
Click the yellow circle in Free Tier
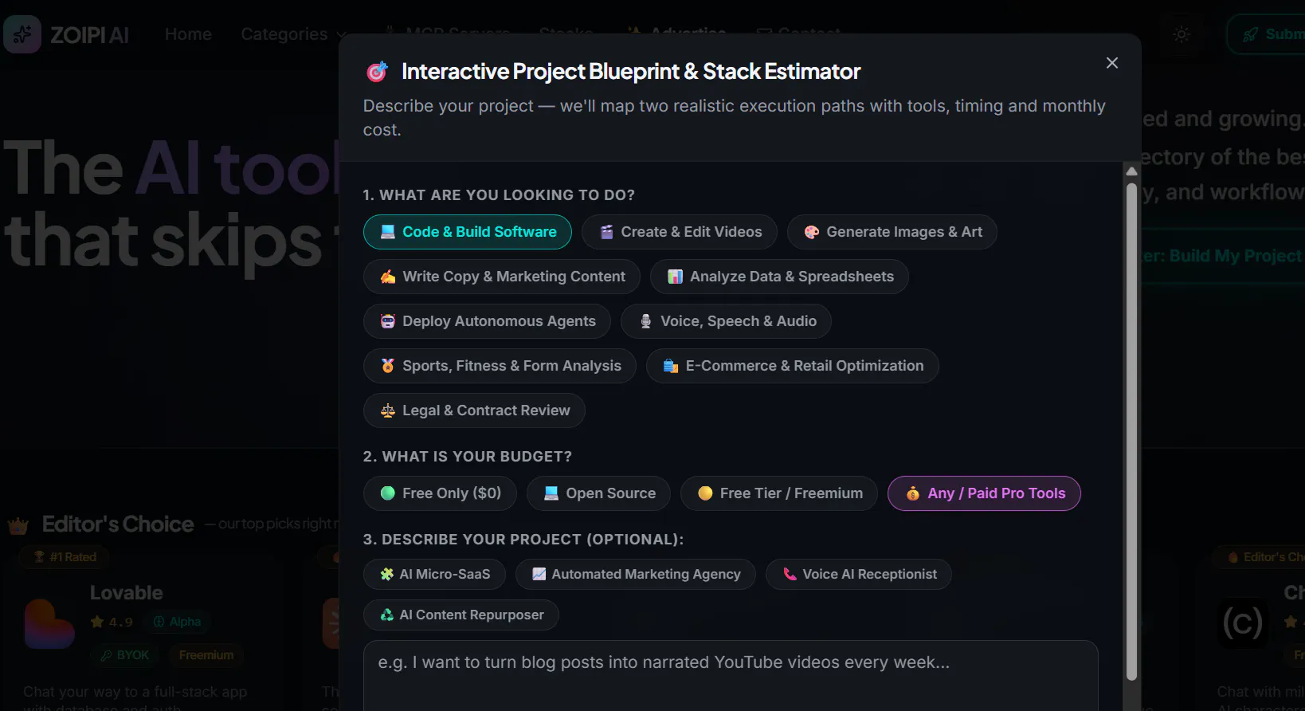705,493
